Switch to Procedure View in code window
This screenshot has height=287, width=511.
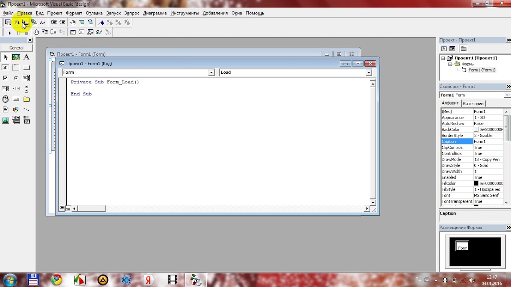tap(62, 208)
